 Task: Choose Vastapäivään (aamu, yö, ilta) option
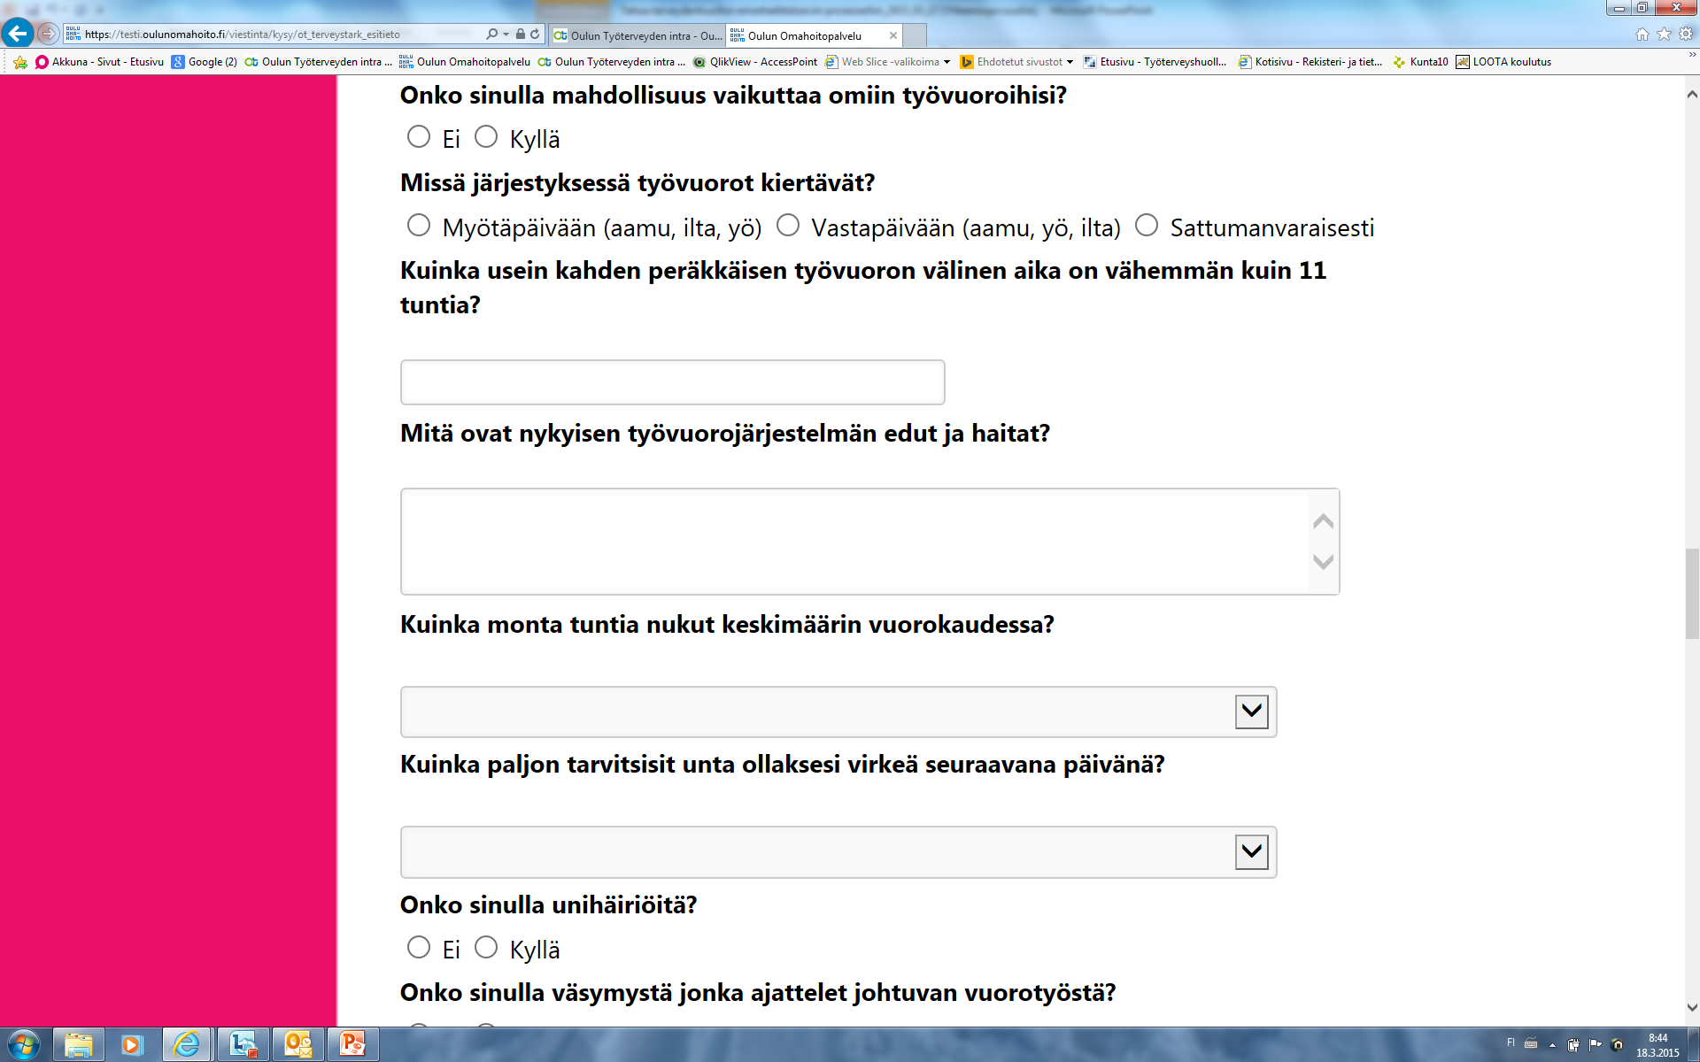pyautogui.click(x=788, y=225)
